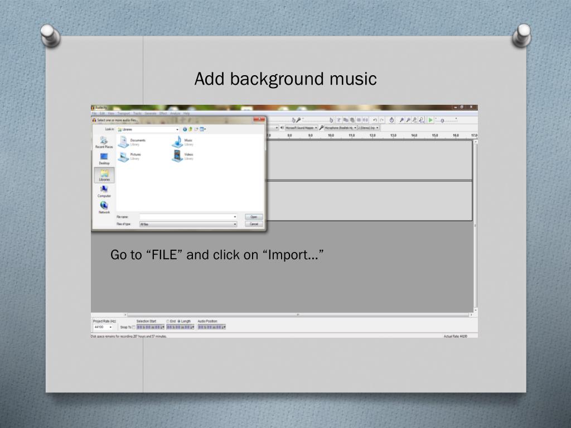Viewport: 571px width, 428px height.
Task: Click the speaker icon beside output device
Action: (x=282, y=128)
